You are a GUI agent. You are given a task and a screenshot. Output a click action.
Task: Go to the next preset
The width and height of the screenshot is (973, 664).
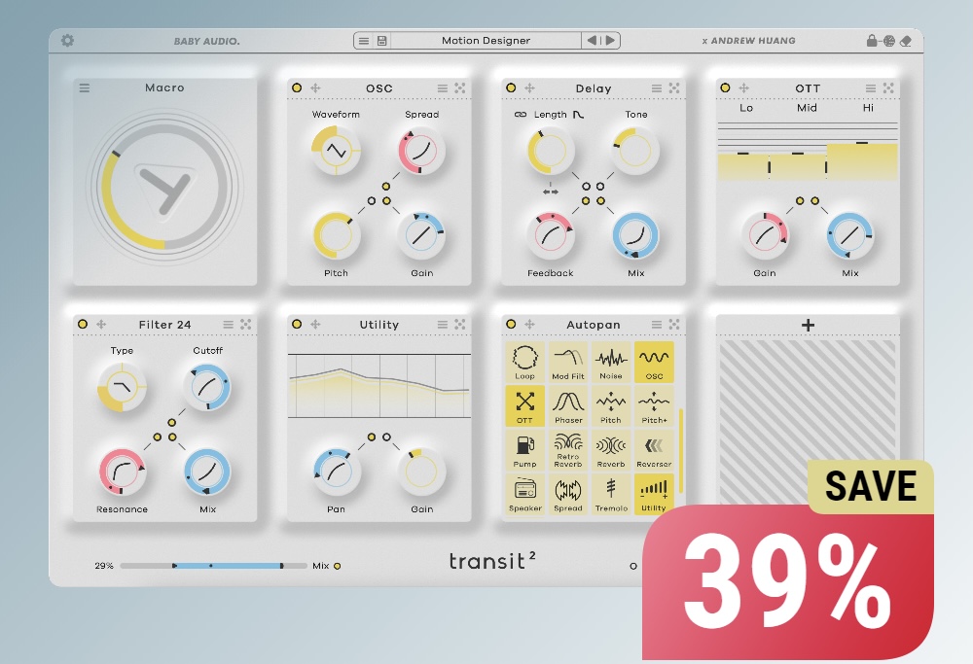(x=610, y=40)
